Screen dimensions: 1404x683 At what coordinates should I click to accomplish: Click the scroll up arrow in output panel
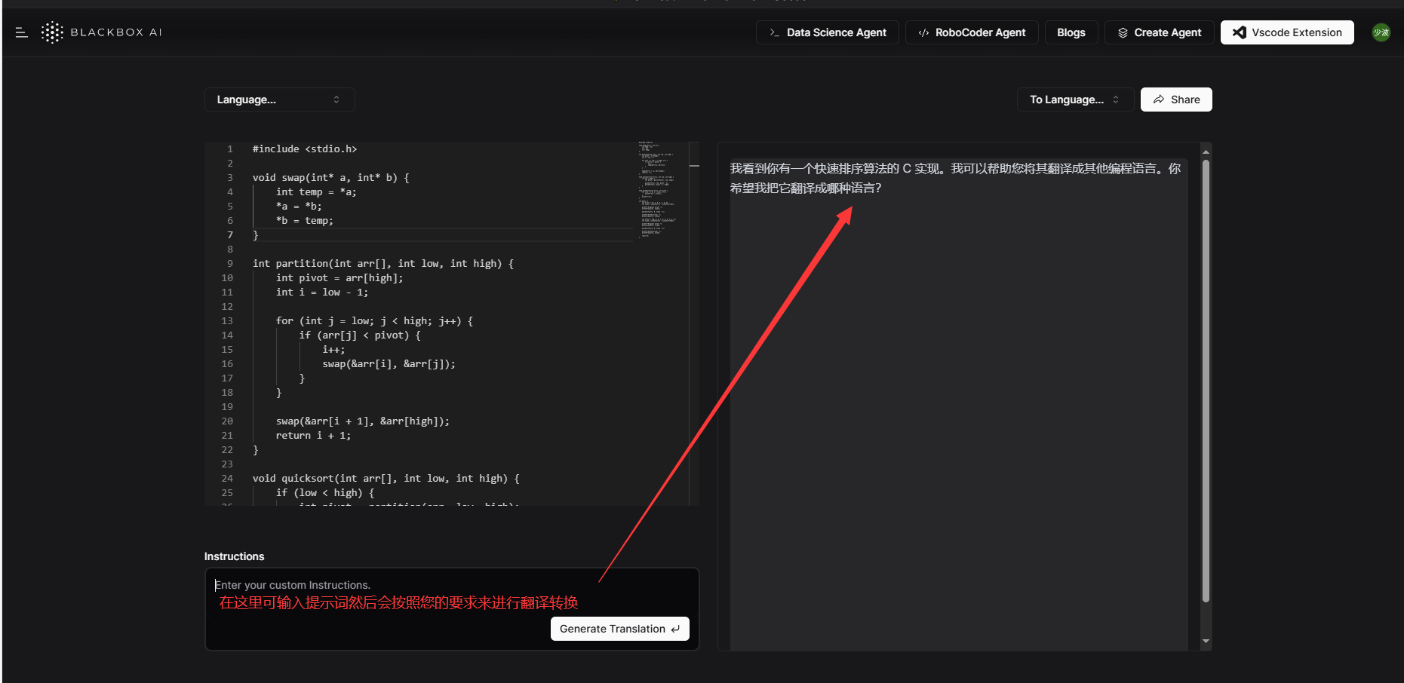click(x=1206, y=152)
